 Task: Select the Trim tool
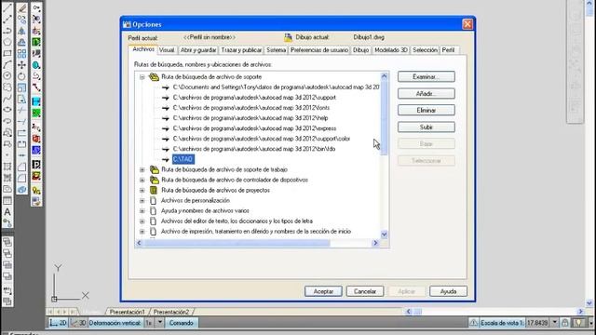click(x=21, y=111)
